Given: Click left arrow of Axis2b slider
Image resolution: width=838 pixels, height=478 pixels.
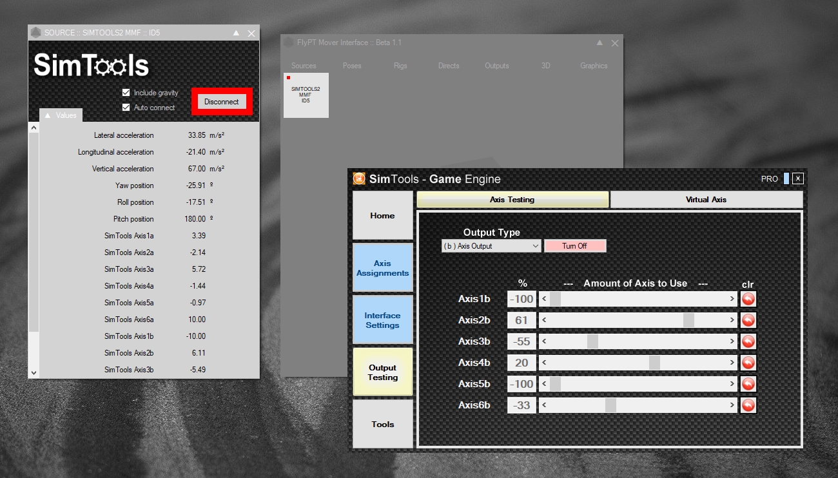Looking at the screenshot, I should point(544,320).
